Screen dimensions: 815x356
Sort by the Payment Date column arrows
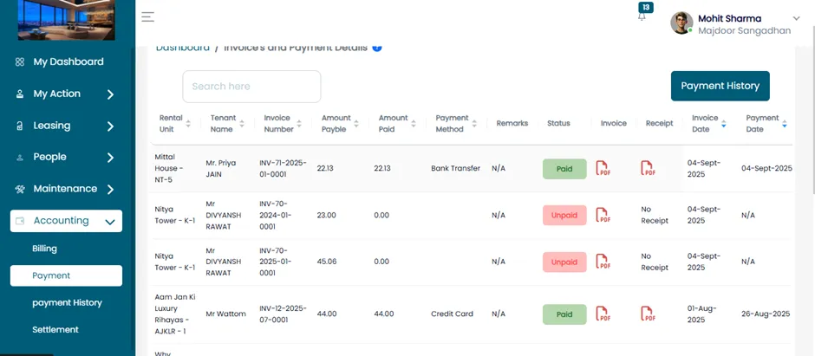[x=785, y=124]
